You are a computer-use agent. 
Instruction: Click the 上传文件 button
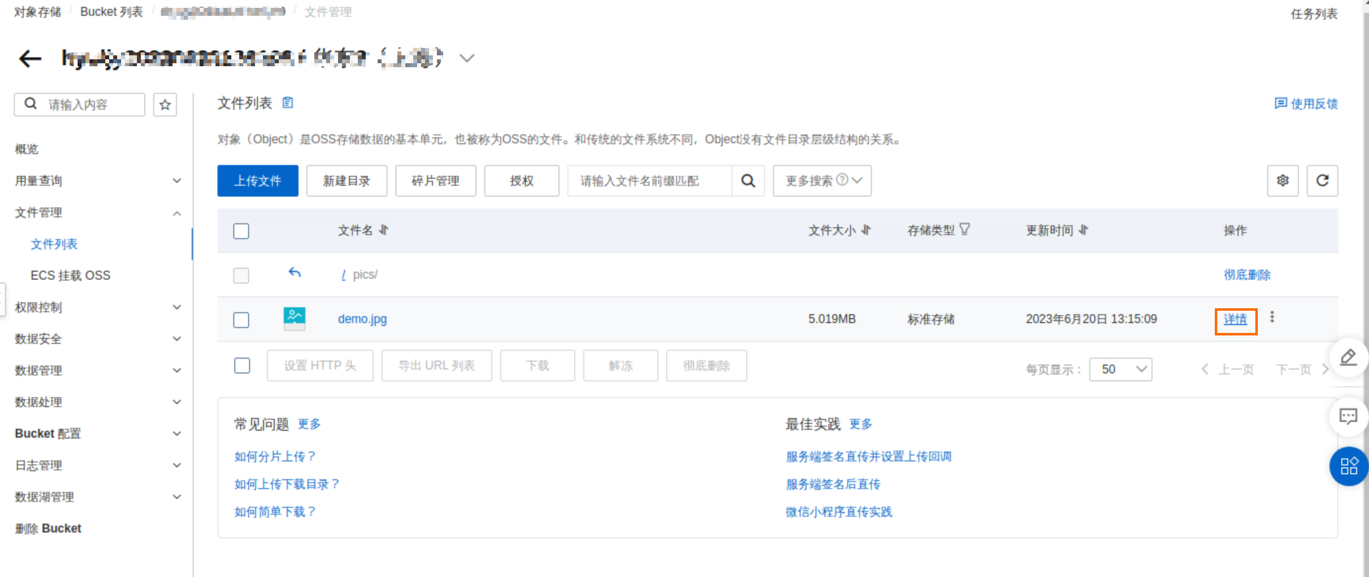click(258, 181)
